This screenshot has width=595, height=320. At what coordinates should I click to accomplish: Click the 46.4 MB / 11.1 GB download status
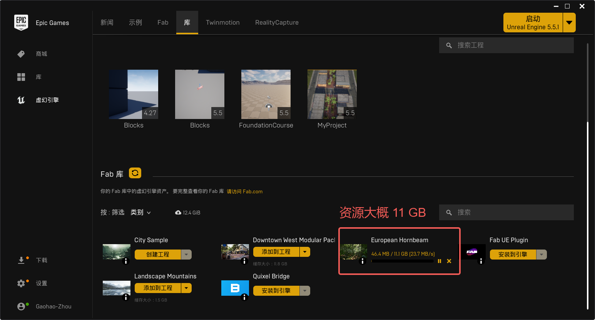(x=403, y=254)
